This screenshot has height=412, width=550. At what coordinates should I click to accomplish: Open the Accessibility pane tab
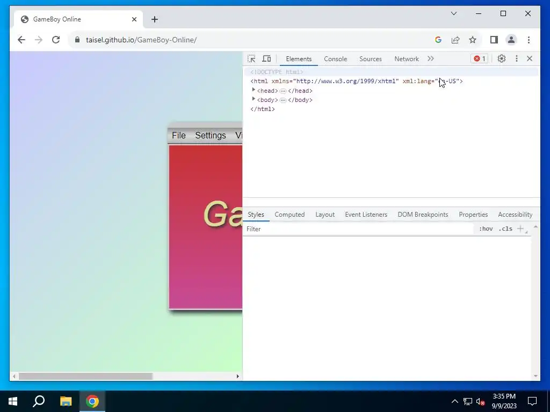[x=515, y=215]
